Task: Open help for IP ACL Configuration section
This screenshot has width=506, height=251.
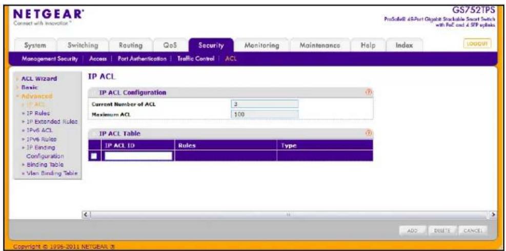Action: pyautogui.click(x=369, y=93)
